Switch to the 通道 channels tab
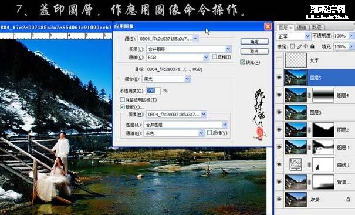 (302, 28)
